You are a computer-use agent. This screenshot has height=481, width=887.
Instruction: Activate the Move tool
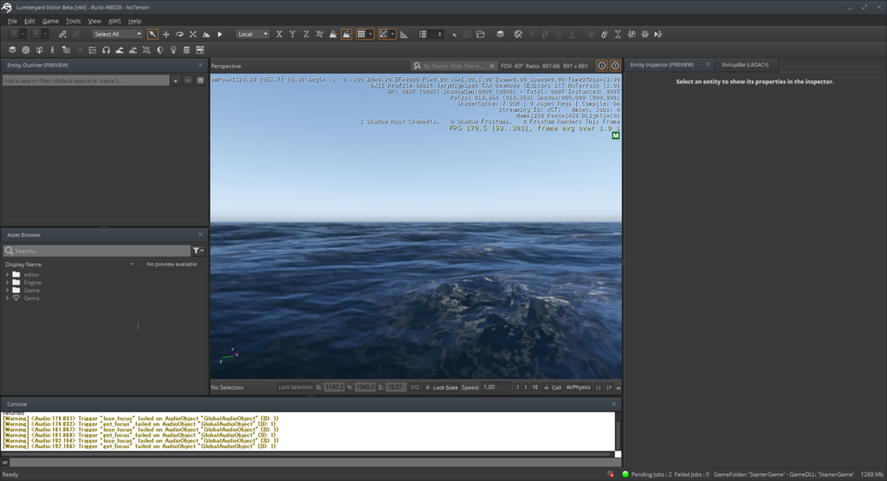166,35
